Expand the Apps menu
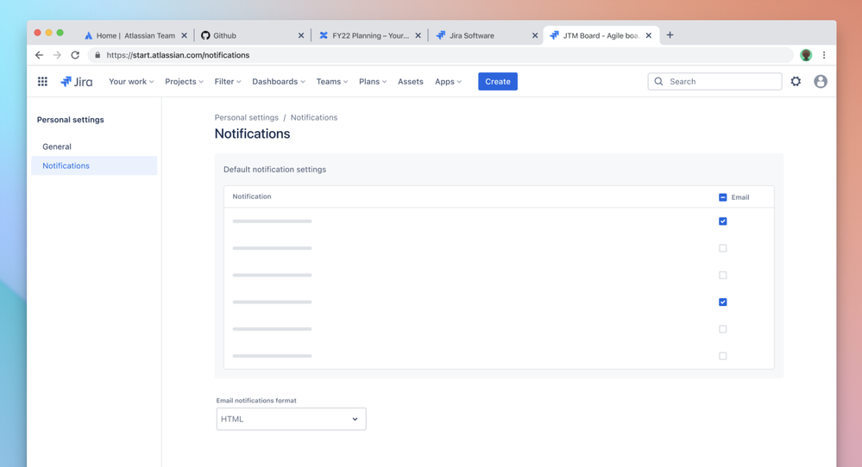Image resolution: width=862 pixels, height=467 pixels. (448, 81)
